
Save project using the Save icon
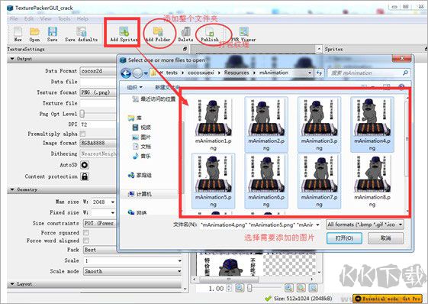point(52,34)
